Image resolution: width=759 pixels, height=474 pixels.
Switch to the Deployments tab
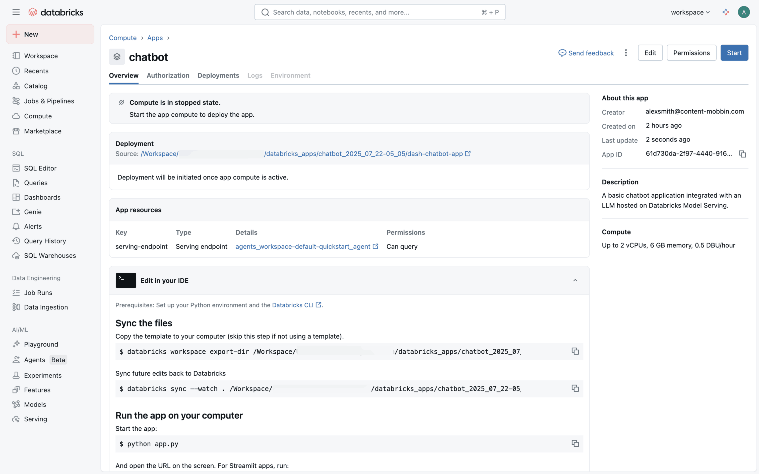coord(218,75)
